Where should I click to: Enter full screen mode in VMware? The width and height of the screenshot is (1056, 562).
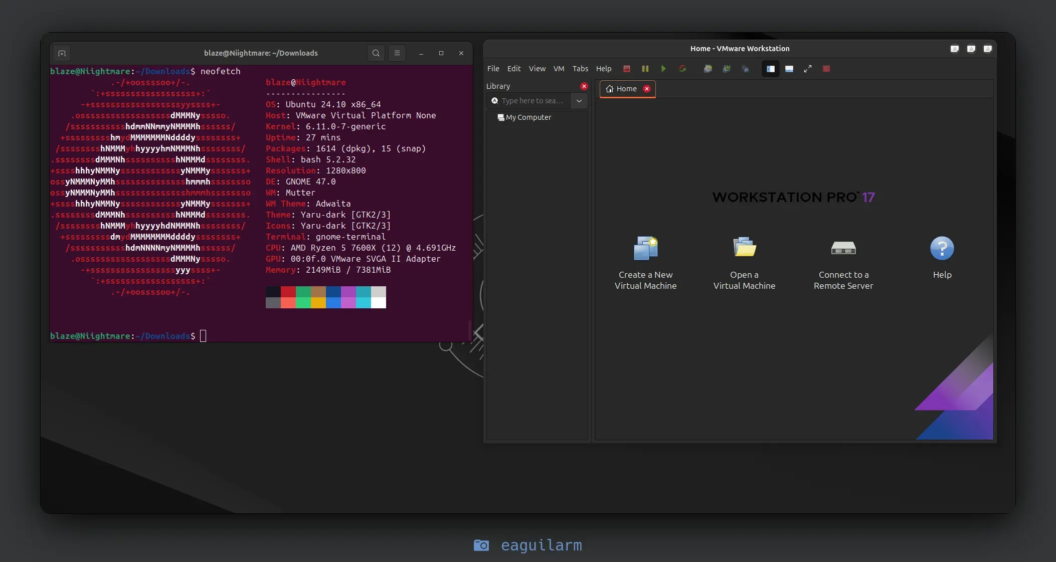pos(807,69)
